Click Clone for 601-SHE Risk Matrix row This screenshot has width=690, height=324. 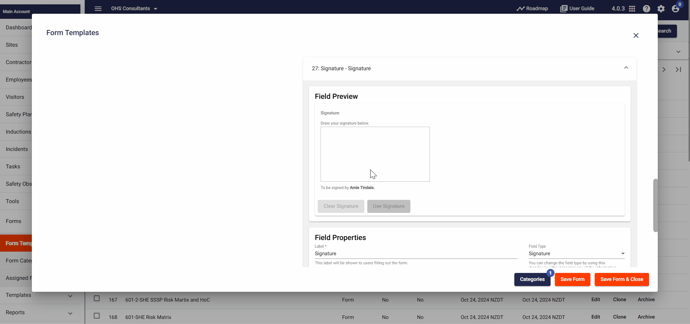(620, 317)
